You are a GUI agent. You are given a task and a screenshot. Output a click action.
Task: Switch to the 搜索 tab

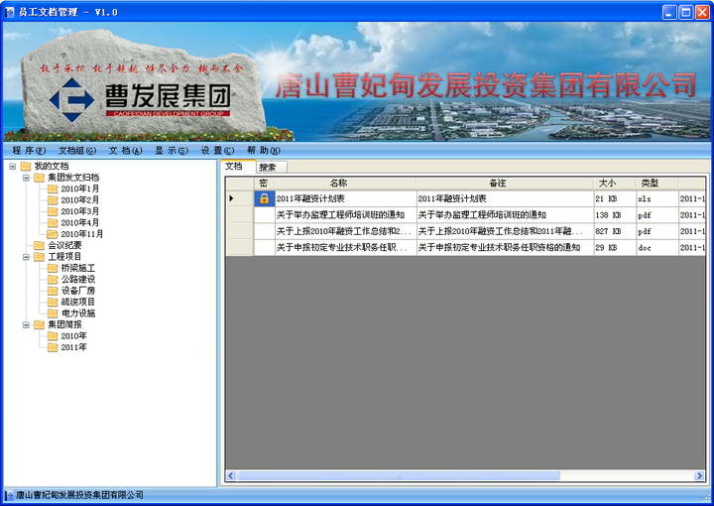(267, 167)
